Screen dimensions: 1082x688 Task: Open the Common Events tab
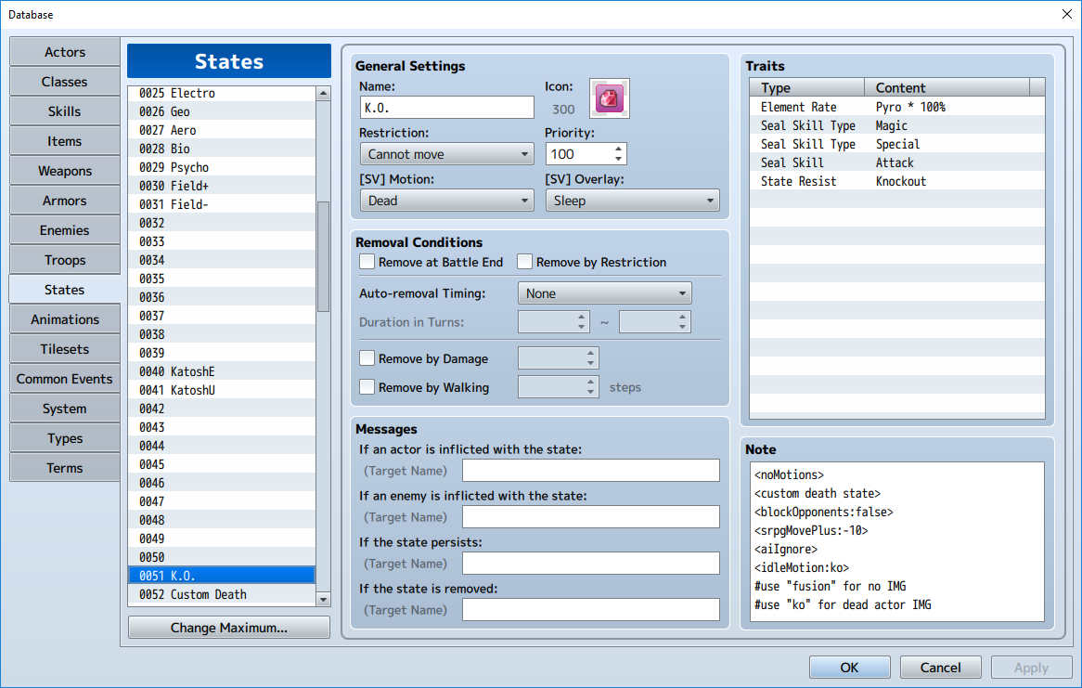[65, 379]
